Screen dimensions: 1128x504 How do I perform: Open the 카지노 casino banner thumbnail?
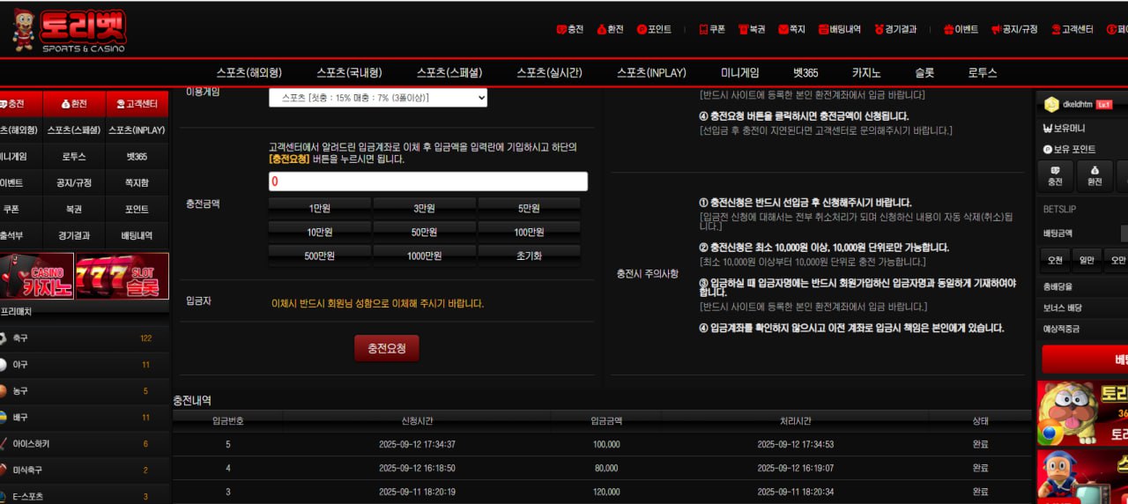click(36, 277)
